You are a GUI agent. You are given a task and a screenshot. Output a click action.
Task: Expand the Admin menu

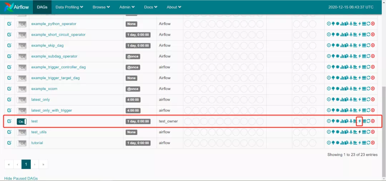pos(127,7)
